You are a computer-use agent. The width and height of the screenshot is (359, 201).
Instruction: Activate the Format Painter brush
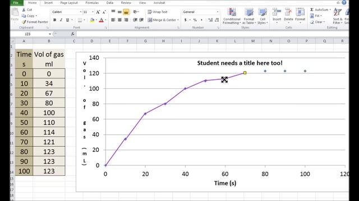(x=24, y=22)
